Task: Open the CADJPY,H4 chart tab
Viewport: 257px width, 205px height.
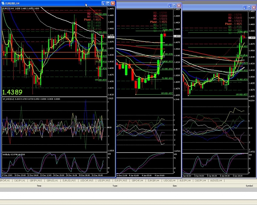Action: click(200, 181)
